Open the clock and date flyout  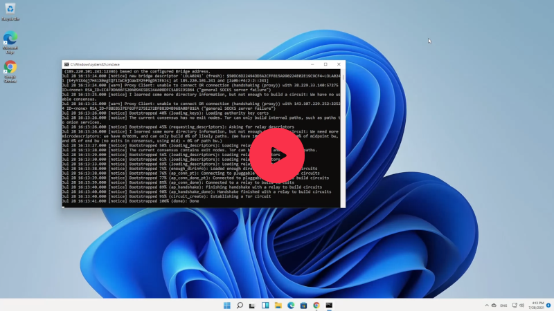[x=537, y=305]
